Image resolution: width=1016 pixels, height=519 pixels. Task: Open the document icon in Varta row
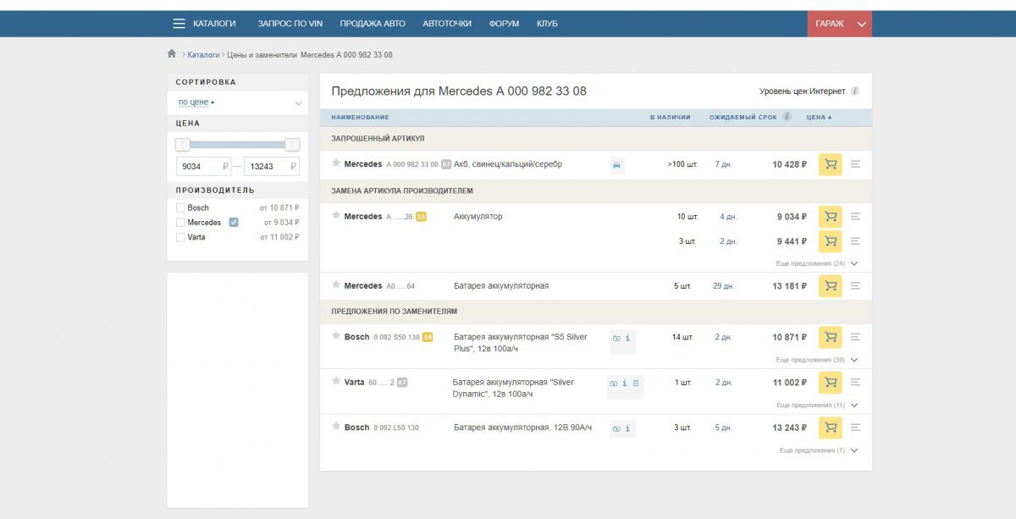tap(636, 384)
